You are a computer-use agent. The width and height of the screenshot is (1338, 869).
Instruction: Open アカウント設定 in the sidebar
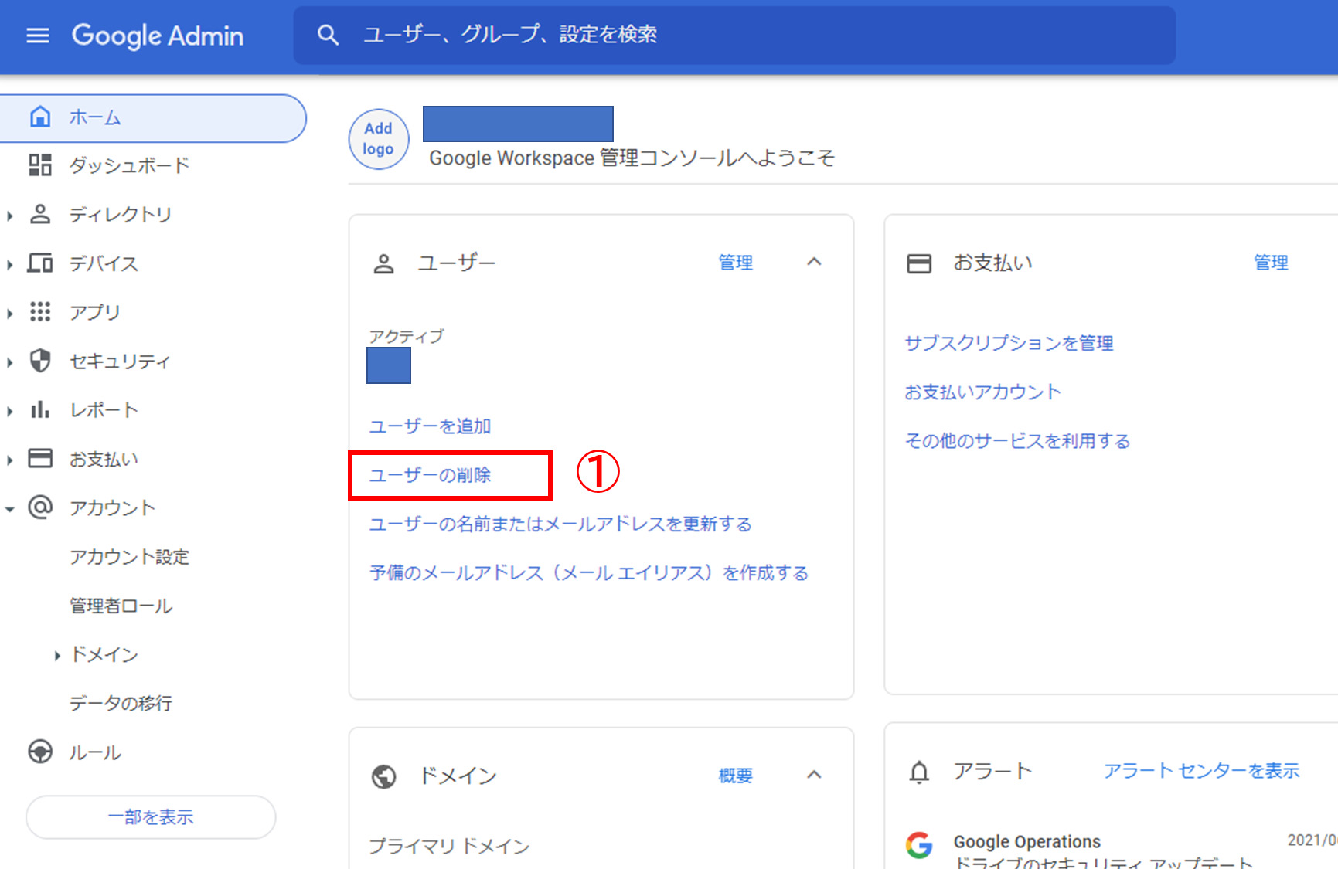click(129, 557)
